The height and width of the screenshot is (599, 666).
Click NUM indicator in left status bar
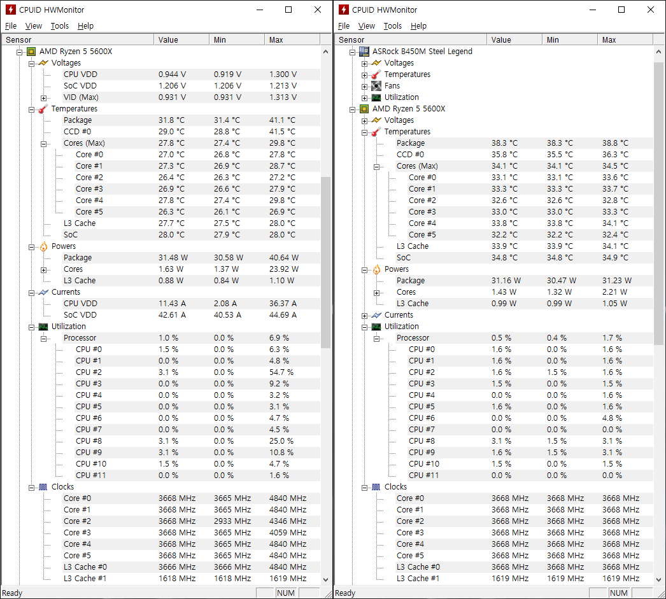(x=286, y=593)
